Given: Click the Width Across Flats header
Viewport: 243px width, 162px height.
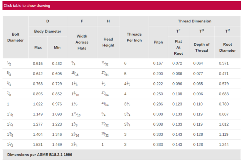Looking at the screenshot, I should point(82,42).
